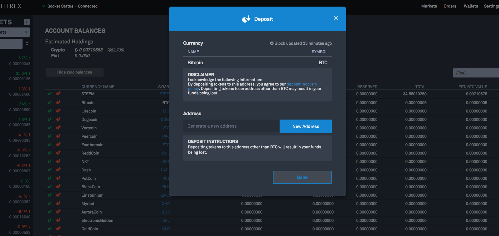Open the Settings menu
This screenshot has height=236, width=499.
pos(492,6)
